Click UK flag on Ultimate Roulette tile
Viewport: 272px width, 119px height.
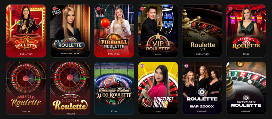pos(230,8)
